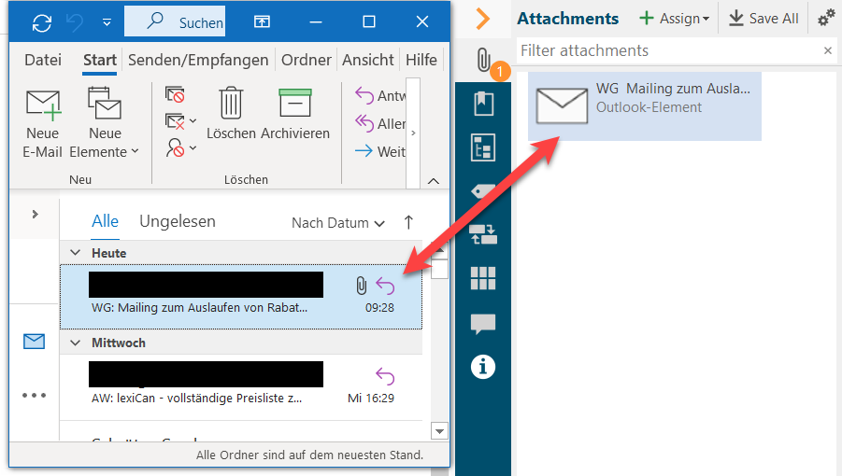Open the Assign dropdown in the Attachments panel

point(674,19)
